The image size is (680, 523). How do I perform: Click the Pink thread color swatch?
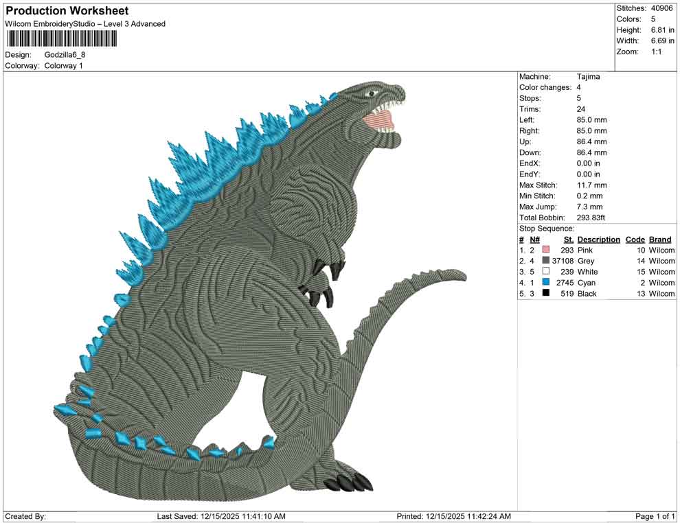[x=545, y=250]
